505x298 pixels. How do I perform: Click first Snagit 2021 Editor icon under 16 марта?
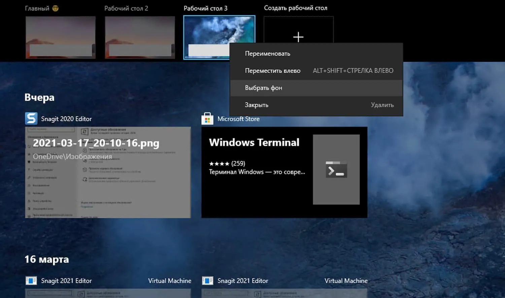[31, 280]
